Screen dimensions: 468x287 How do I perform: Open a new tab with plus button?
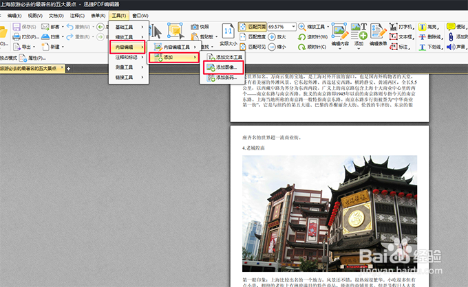coord(68,69)
